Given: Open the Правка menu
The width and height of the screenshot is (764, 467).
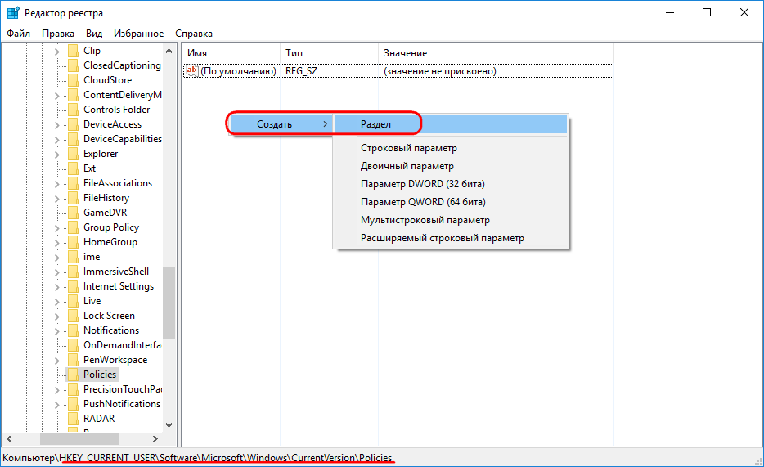Looking at the screenshot, I should [x=58, y=33].
